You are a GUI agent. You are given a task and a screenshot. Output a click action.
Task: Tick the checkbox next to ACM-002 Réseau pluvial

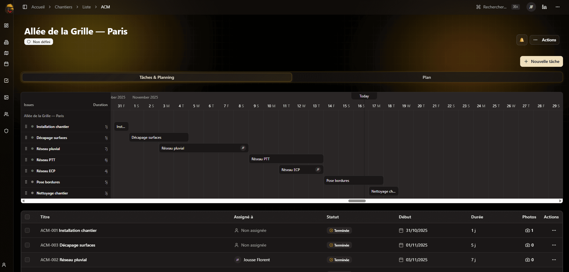pos(27,260)
